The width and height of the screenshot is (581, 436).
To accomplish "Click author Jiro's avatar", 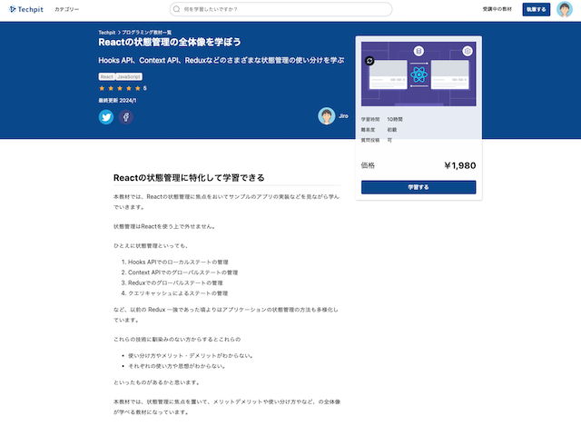I will point(327,116).
